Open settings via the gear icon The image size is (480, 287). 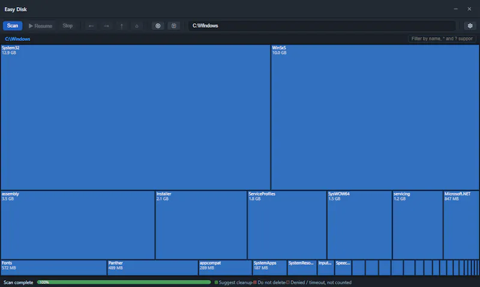tap(470, 26)
